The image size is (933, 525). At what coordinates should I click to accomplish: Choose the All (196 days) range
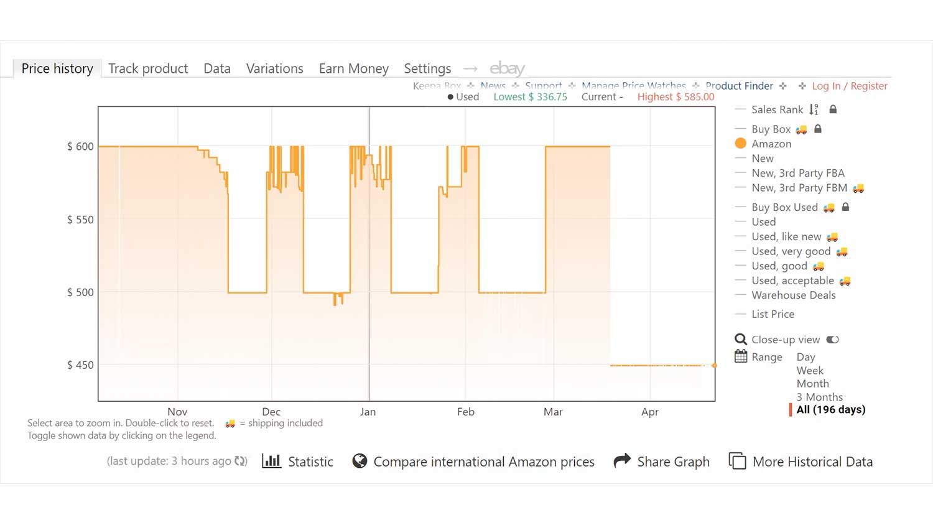(830, 410)
